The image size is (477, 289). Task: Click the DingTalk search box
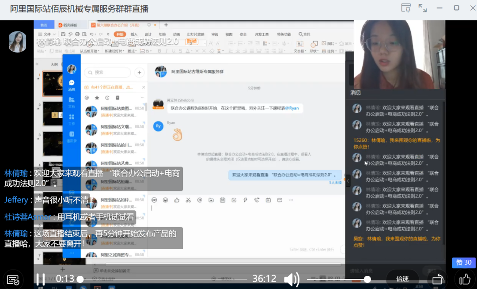tap(108, 72)
